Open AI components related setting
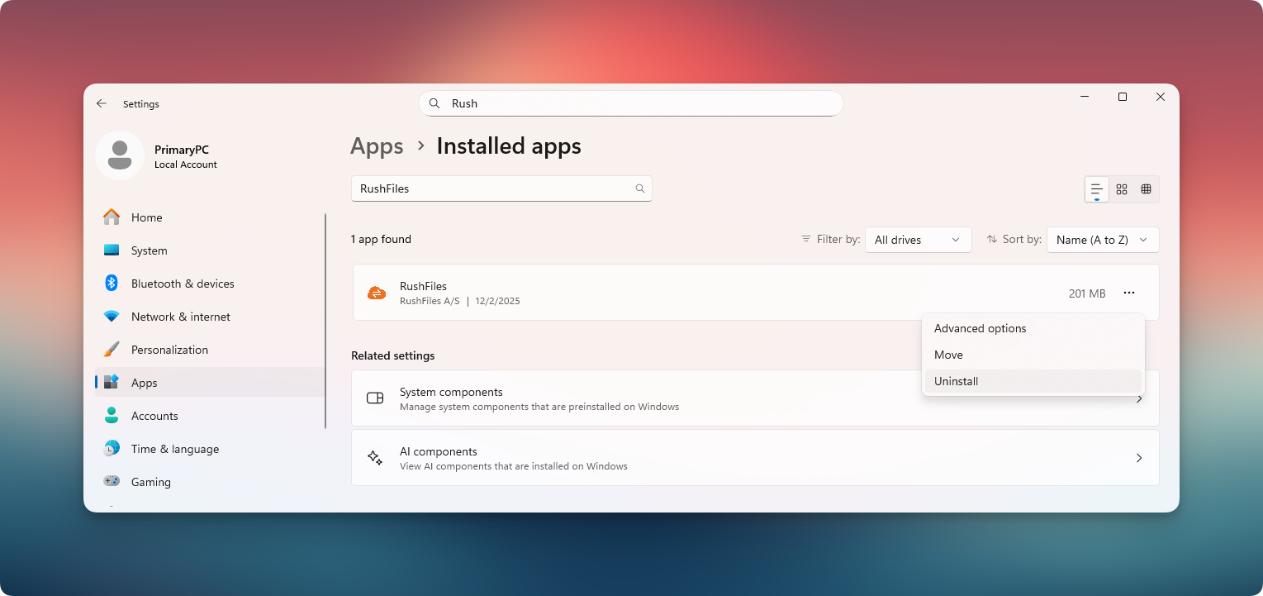 (x=755, y=458)
